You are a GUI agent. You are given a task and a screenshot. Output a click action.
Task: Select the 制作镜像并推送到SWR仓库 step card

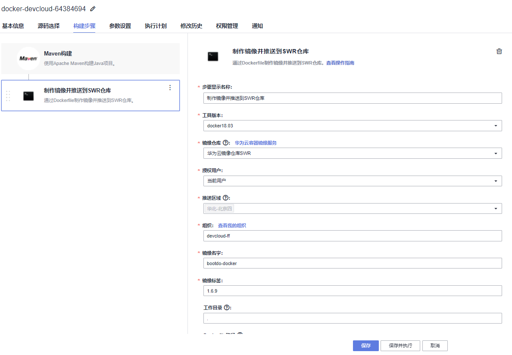point(91,96)
